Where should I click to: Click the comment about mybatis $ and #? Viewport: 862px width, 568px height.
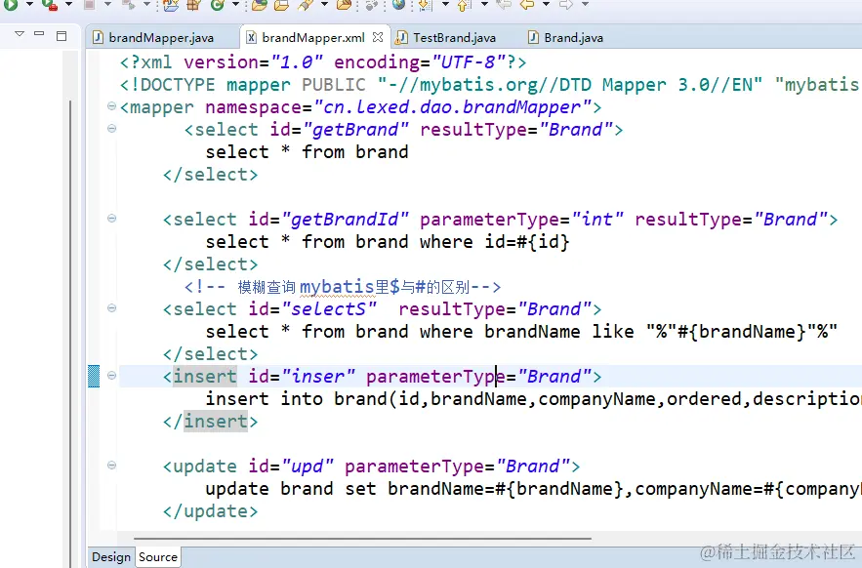coord(343,287)
